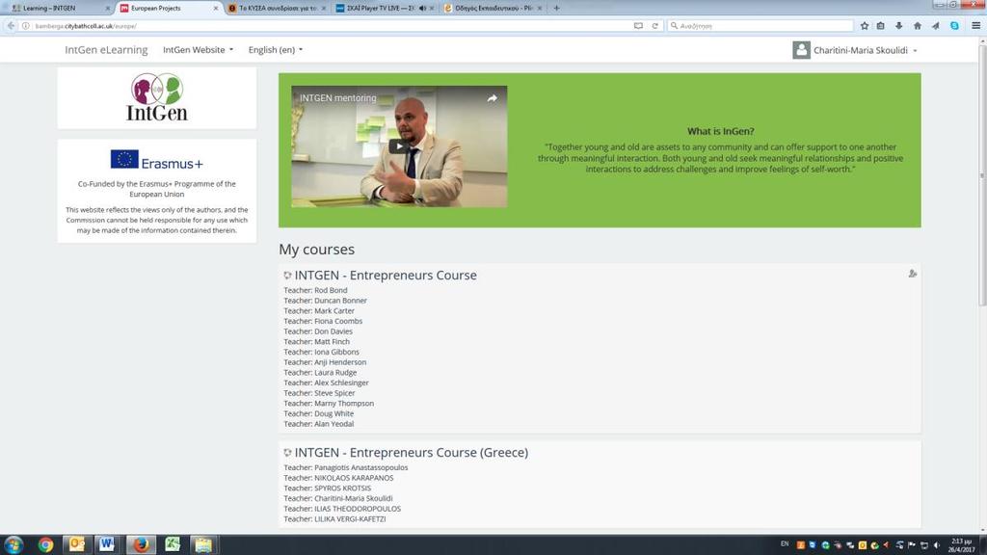Click teacher name Mark Carter
Image resolution: width=987 pixels, height=555 pixels.
334,311
